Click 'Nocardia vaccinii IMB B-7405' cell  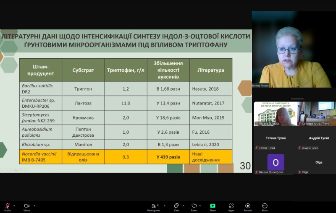pyautogui.click(x=40, y=157)
